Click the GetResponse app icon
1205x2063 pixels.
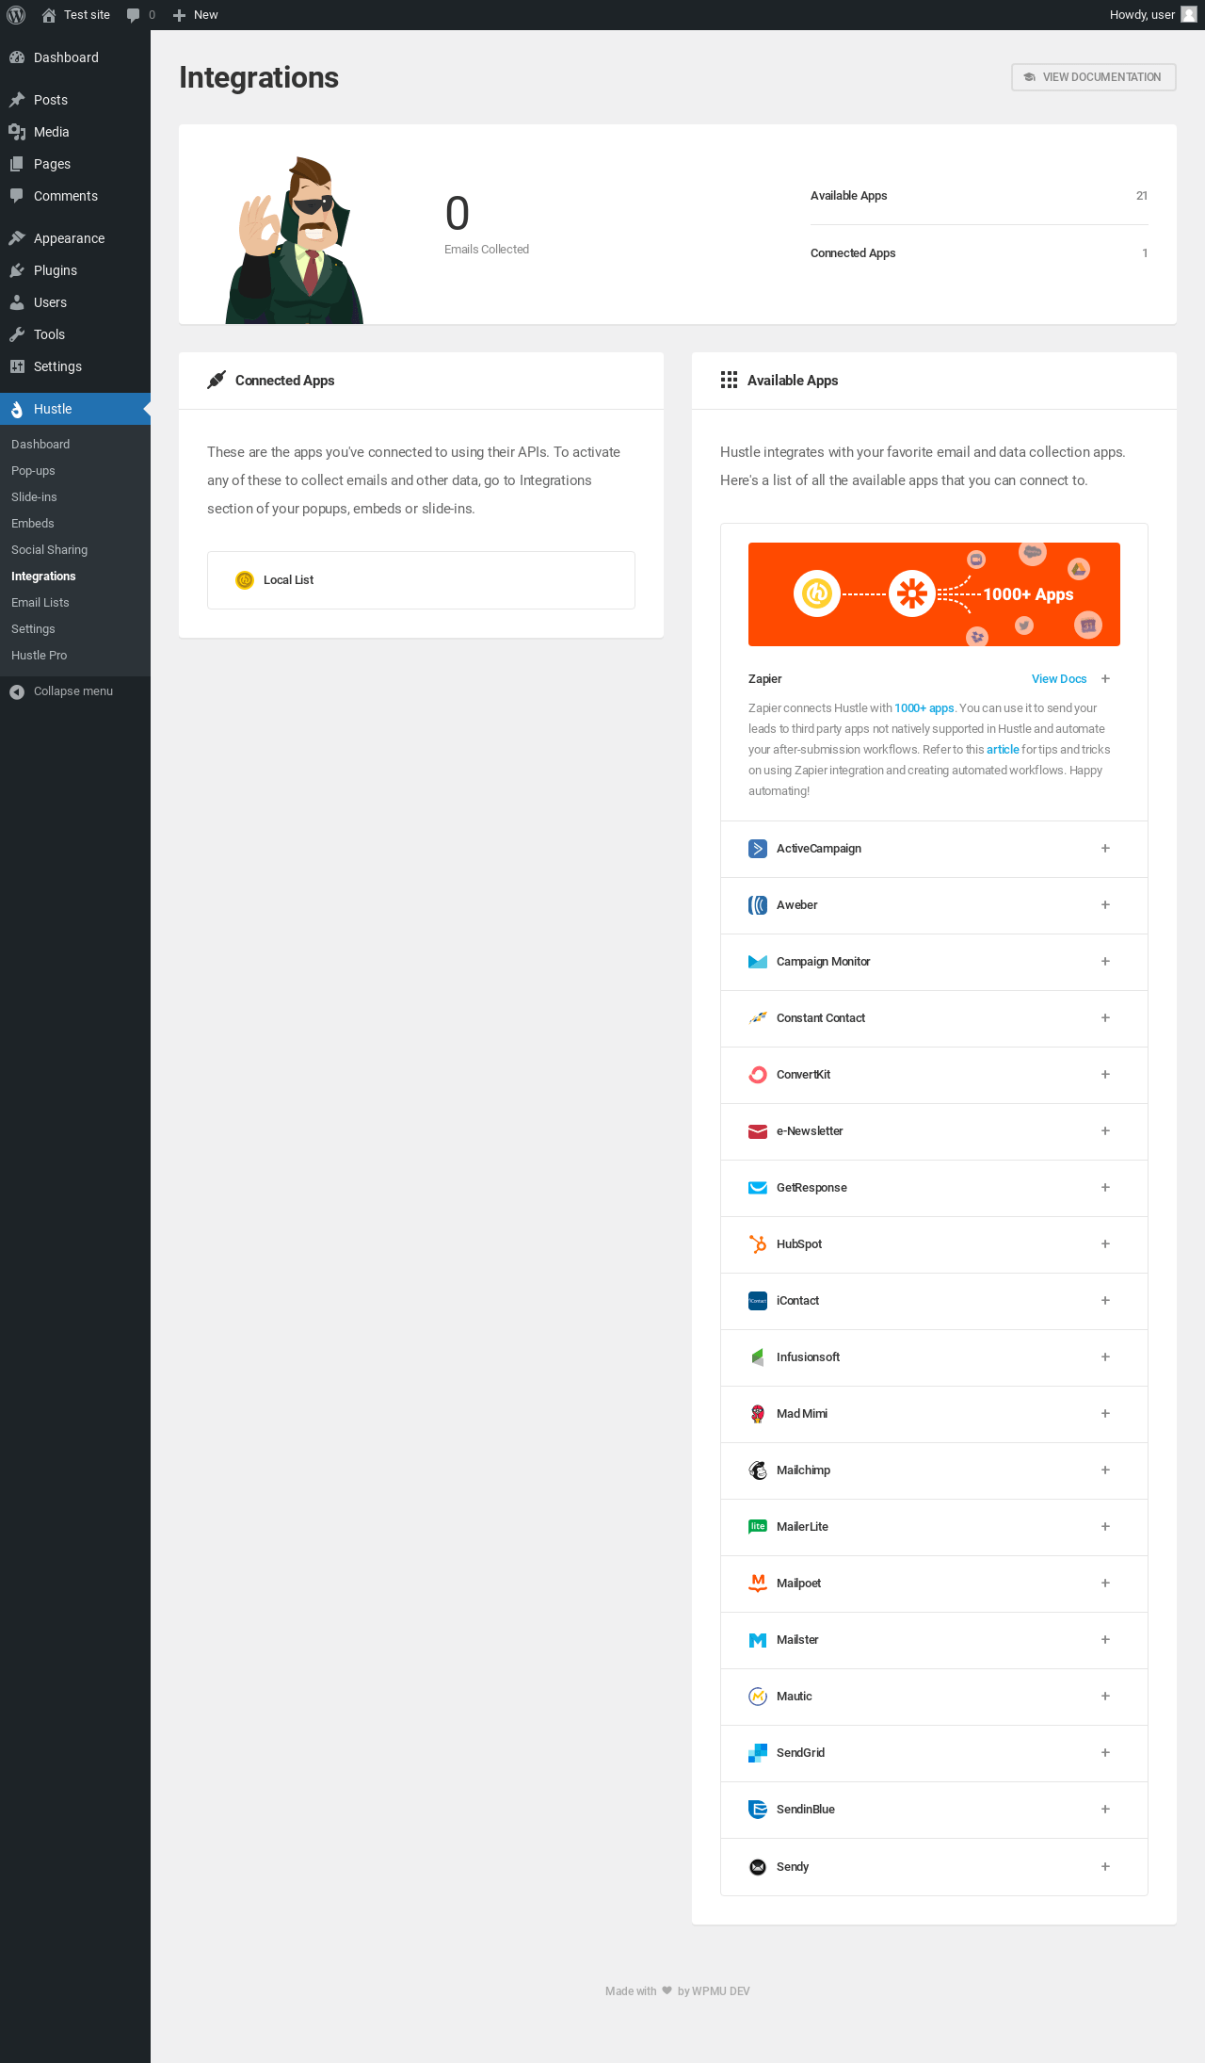click(758, 1188)
